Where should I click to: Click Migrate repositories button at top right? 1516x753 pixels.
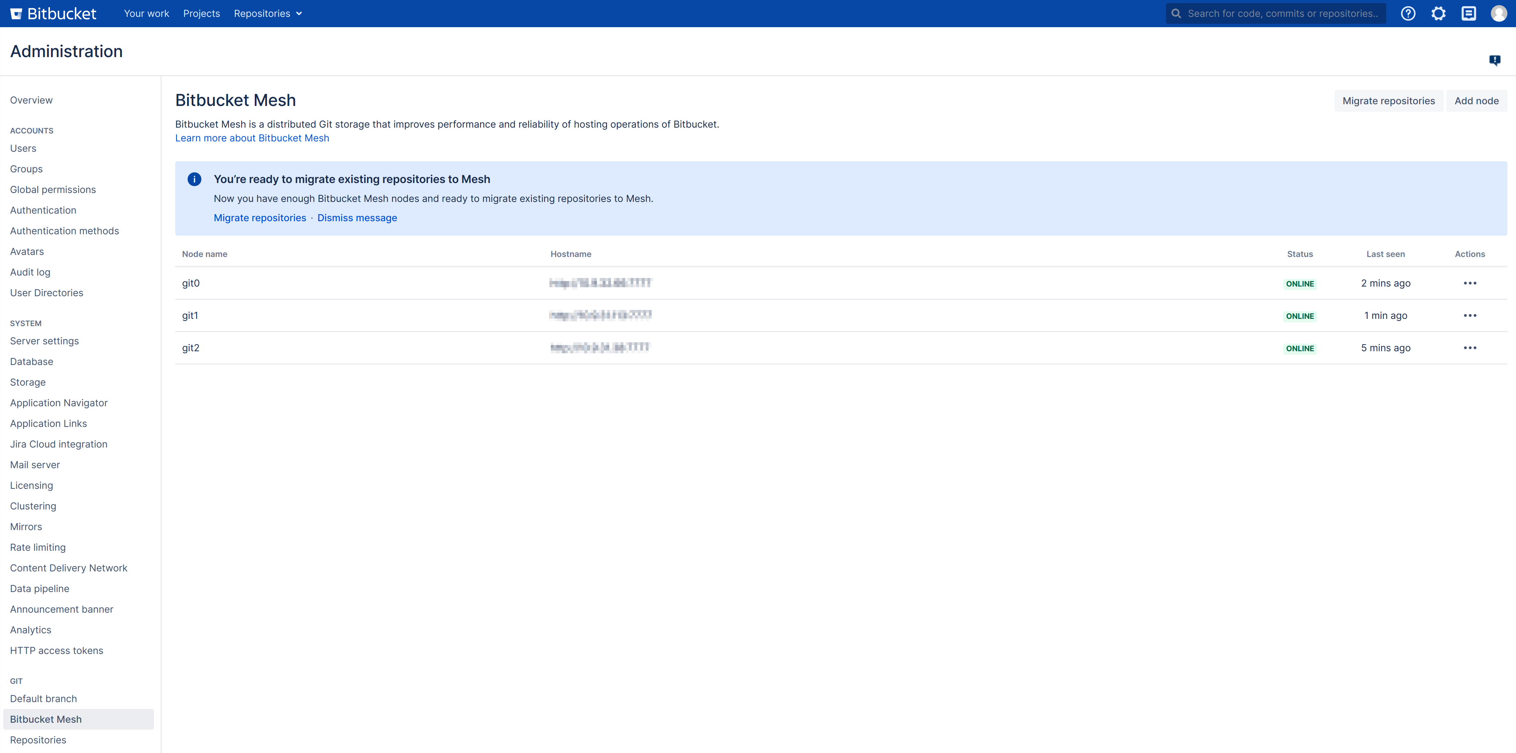coord(1388,100)
